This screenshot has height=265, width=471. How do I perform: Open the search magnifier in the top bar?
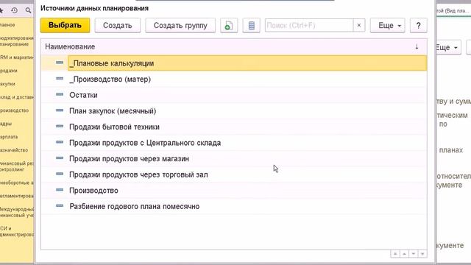(x=28, y=10)
